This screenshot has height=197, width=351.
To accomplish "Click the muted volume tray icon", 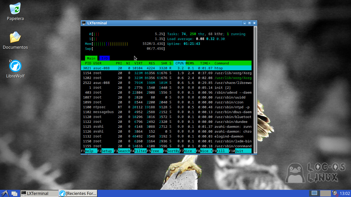I will click(x=335, y=193).
